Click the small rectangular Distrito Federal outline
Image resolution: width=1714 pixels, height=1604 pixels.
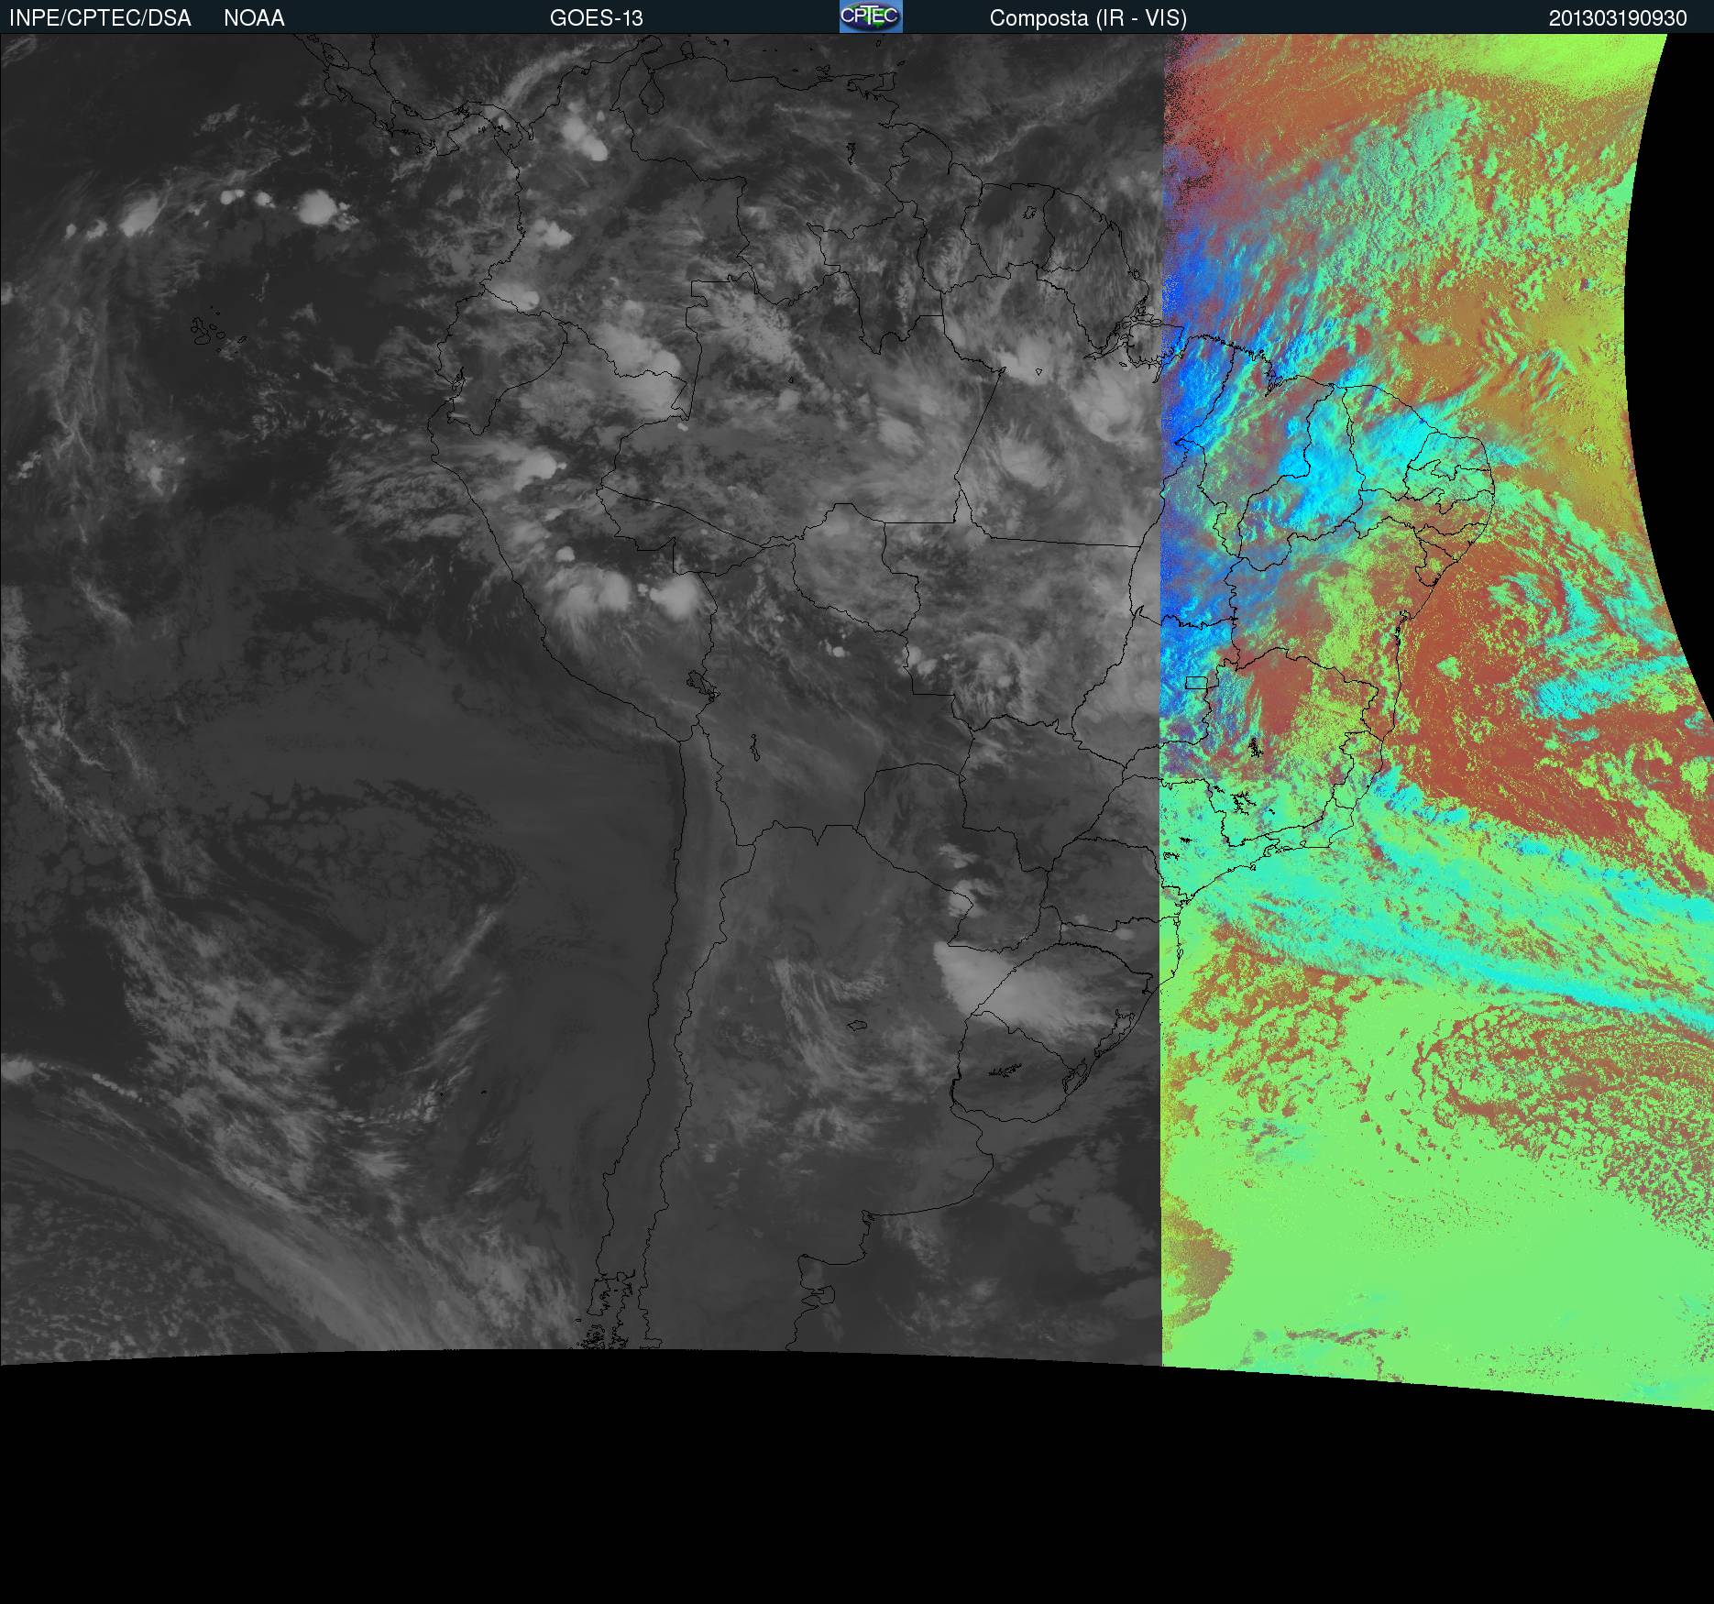tap(1196, 683)
